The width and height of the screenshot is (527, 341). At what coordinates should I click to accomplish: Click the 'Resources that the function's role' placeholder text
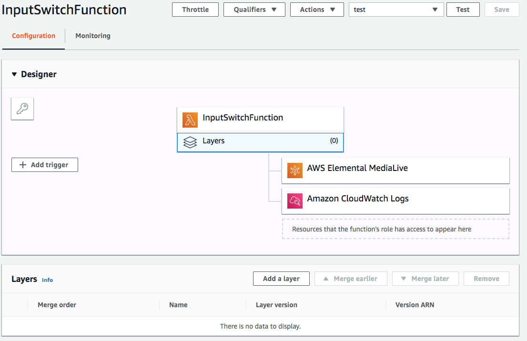382,229
